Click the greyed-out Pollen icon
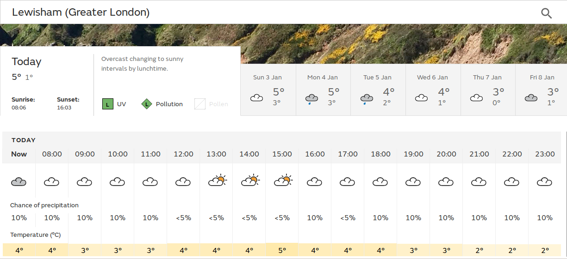The height and width of the screenshot is (259, 567). 199,104
